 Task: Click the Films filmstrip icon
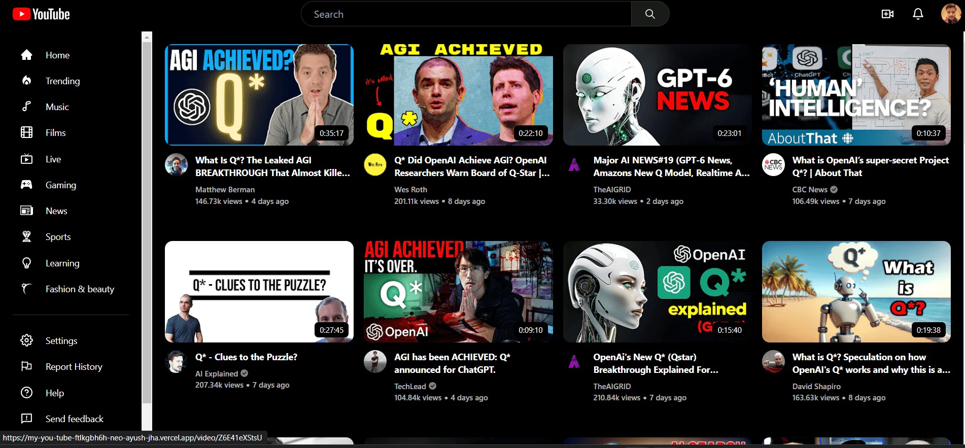coord(26,132)
